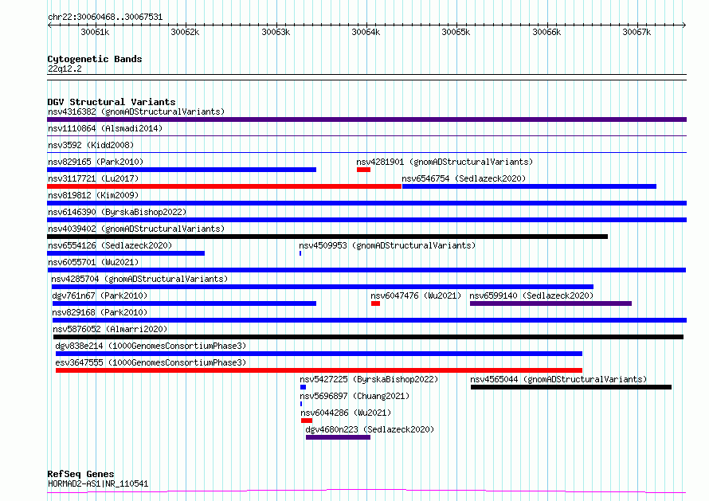Click esv3647555 1000Genomes variant label
This screenshot has width=709, height=501.
coord(151,362)
